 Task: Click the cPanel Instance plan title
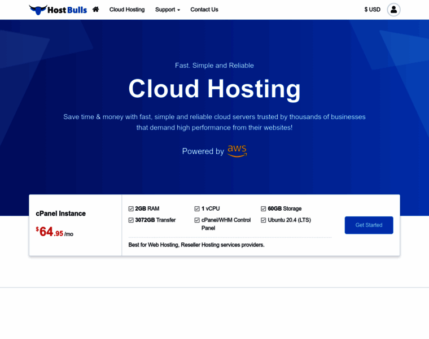(x=61, y=214)
